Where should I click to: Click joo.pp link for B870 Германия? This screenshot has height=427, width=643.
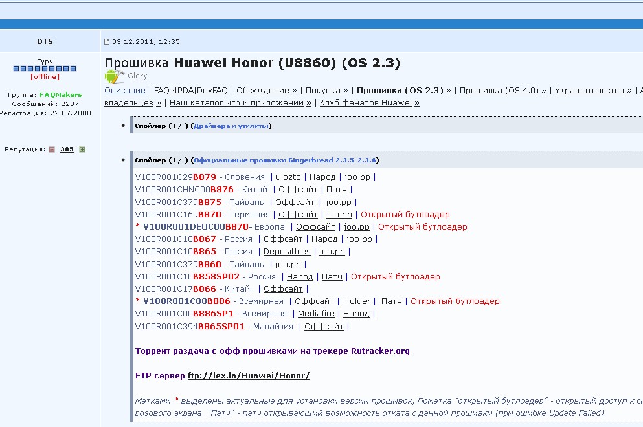coord(339,214)
